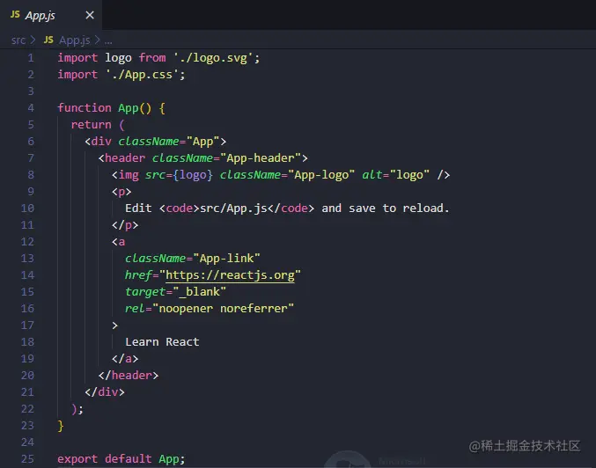Click the target "_blank" value
Viewport: 596px width, 468px height.
[x=200, y=292]
